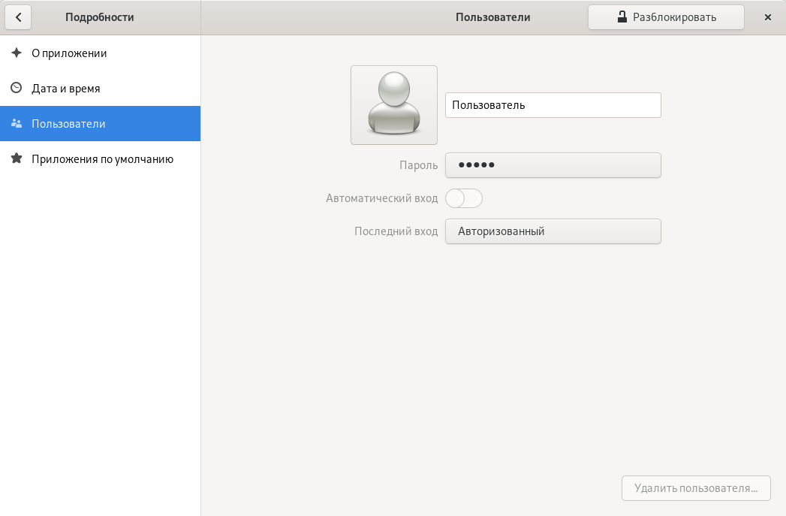Close the settings window
Viewport: 786px width, 516px height.
[767, 17]
